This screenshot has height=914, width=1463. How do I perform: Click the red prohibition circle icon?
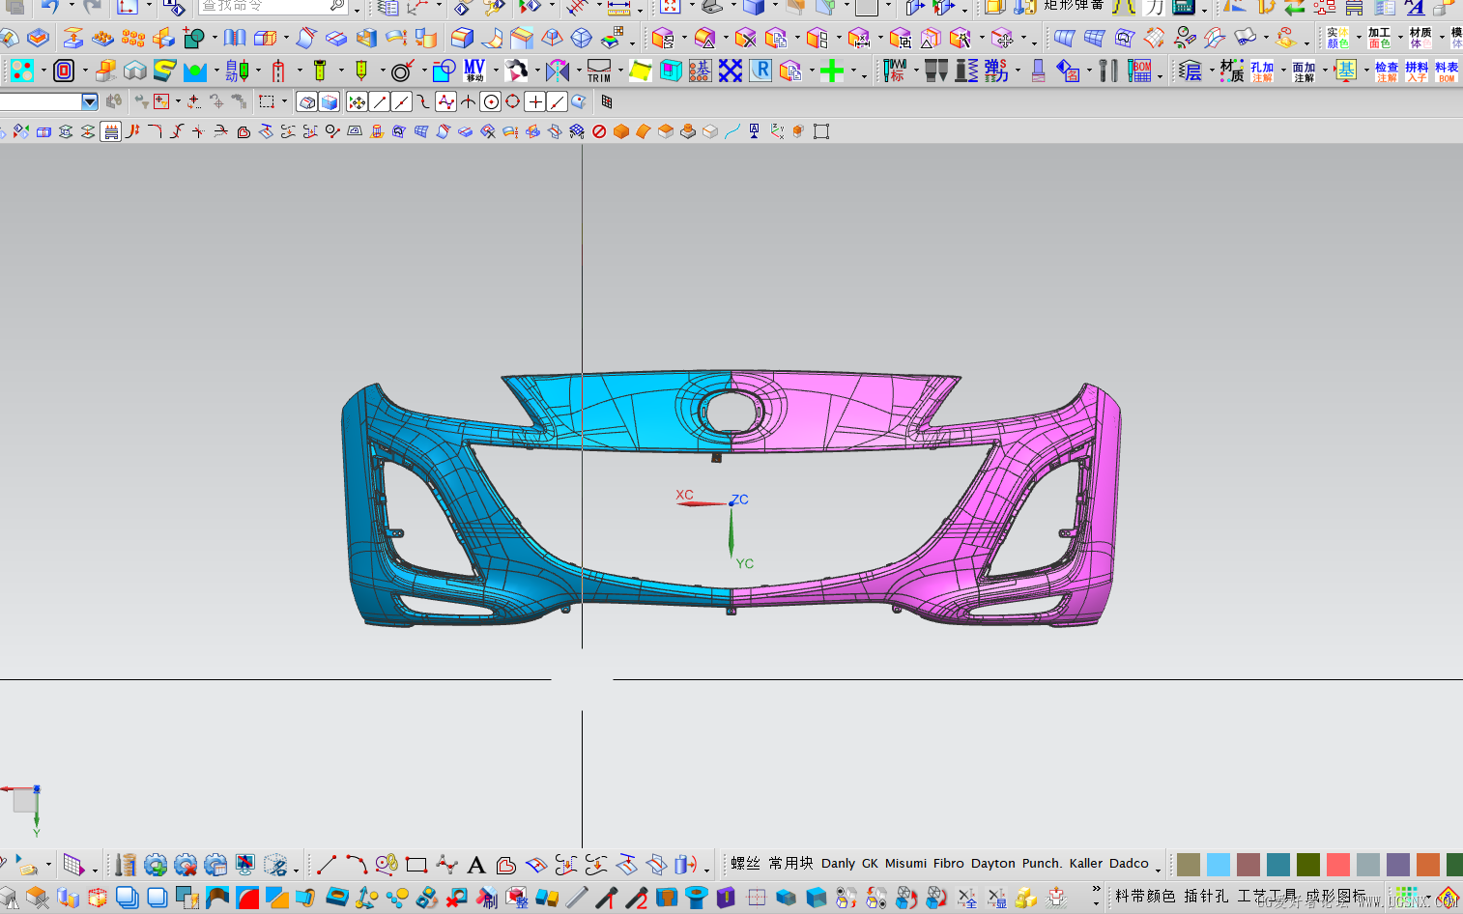click(x=599, y=131)
